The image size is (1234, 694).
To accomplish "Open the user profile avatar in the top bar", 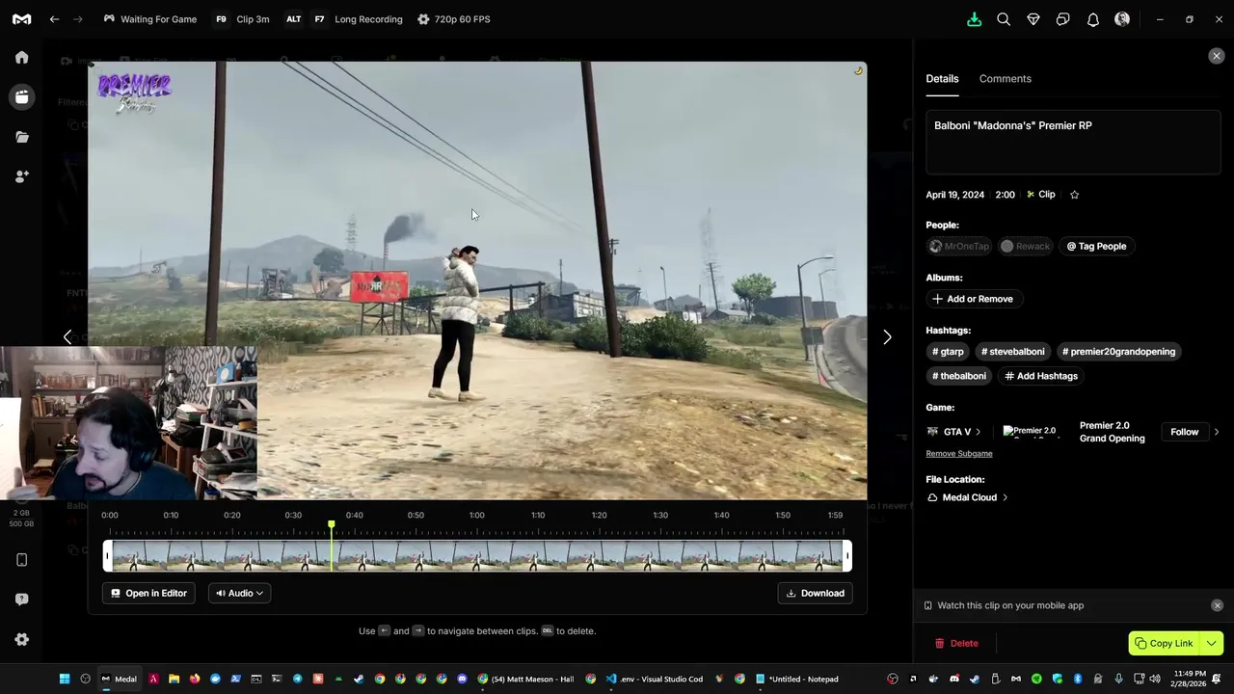I will point(1122,19).
